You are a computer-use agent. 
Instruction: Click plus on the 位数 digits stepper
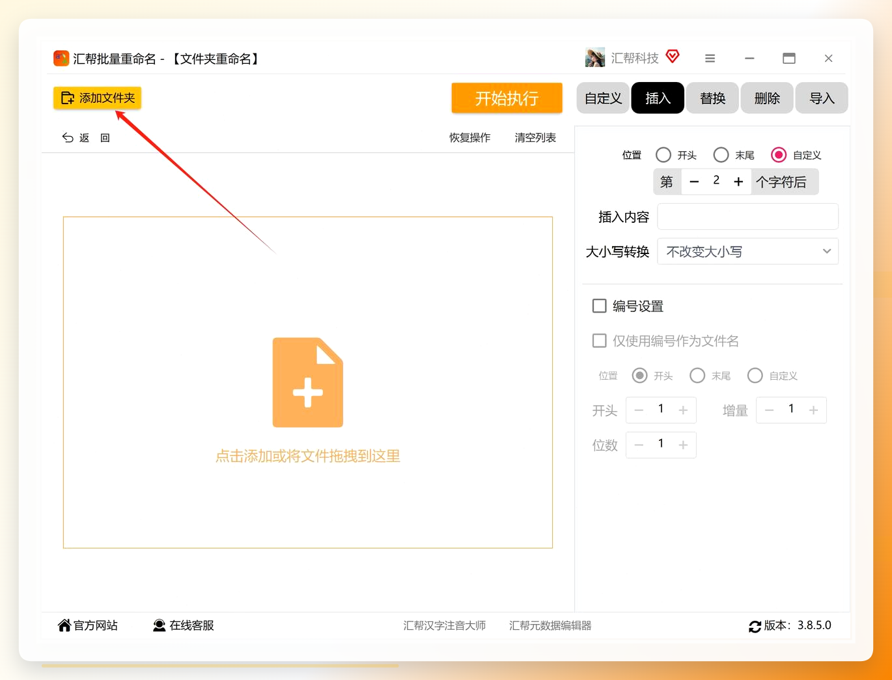pos(683,445)
